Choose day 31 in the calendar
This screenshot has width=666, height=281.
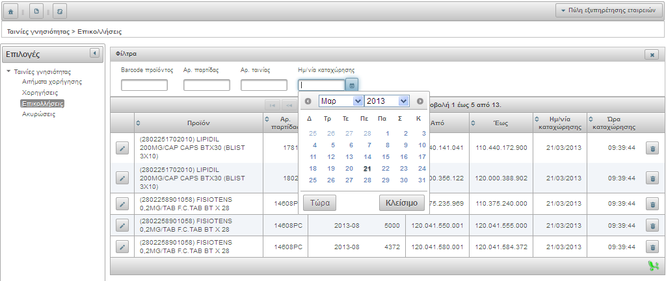coord(421,180)
